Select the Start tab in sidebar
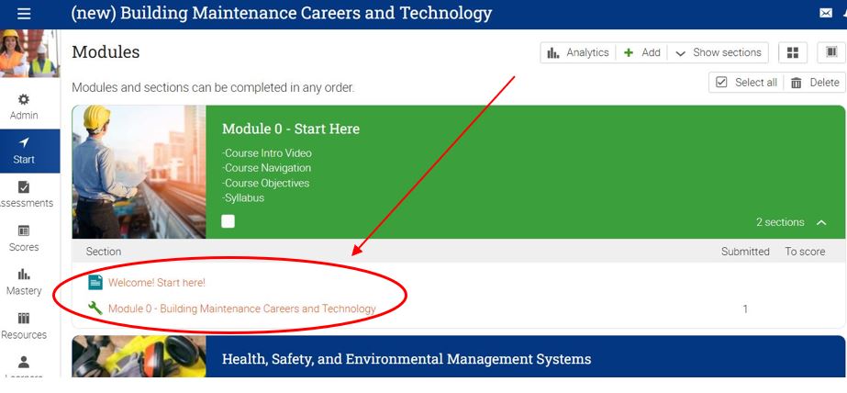This screenshot has width=847, height=393. click(x=24, y=151)
